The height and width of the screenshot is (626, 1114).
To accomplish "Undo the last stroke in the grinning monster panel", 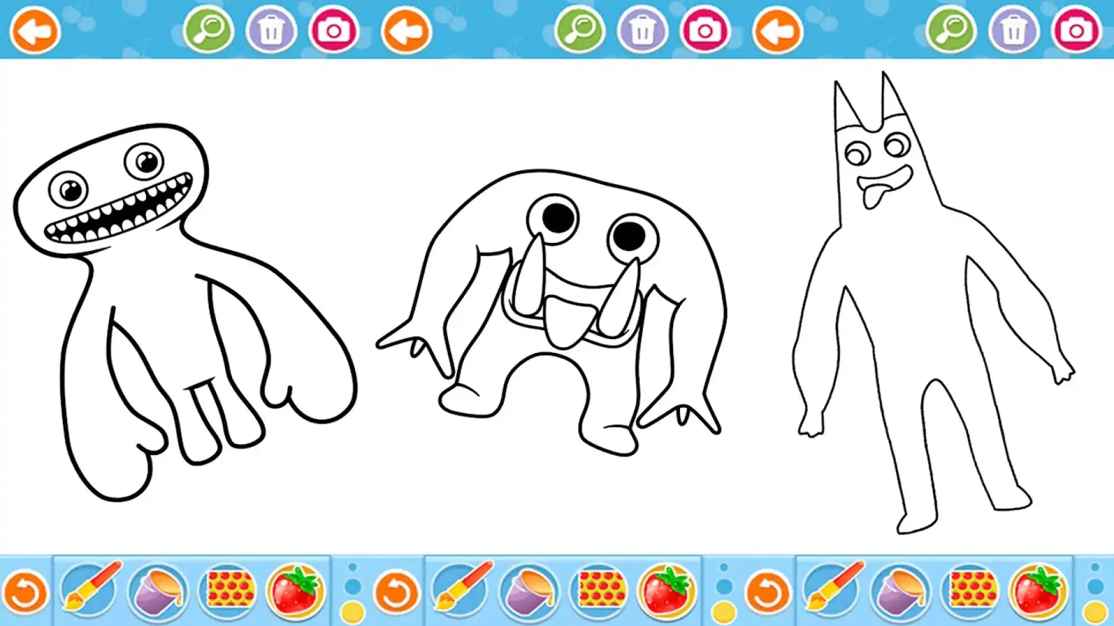I will click(25, 593).
